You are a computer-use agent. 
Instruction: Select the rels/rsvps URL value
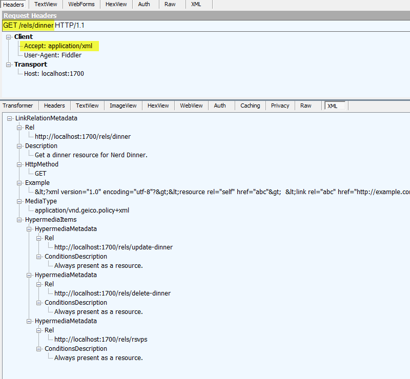100,339
